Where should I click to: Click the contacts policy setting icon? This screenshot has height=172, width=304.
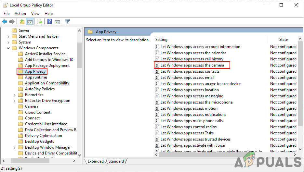tap(157, 71)
